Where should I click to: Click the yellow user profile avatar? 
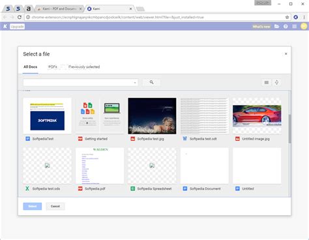pyautogui.click(x=304, y=26)
